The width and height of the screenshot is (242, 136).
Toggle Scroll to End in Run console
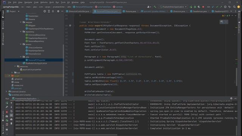(11, 115)
